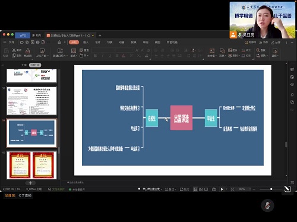
Task: Add new slide with plus button below thumbnails
Action: pos(30,183)
